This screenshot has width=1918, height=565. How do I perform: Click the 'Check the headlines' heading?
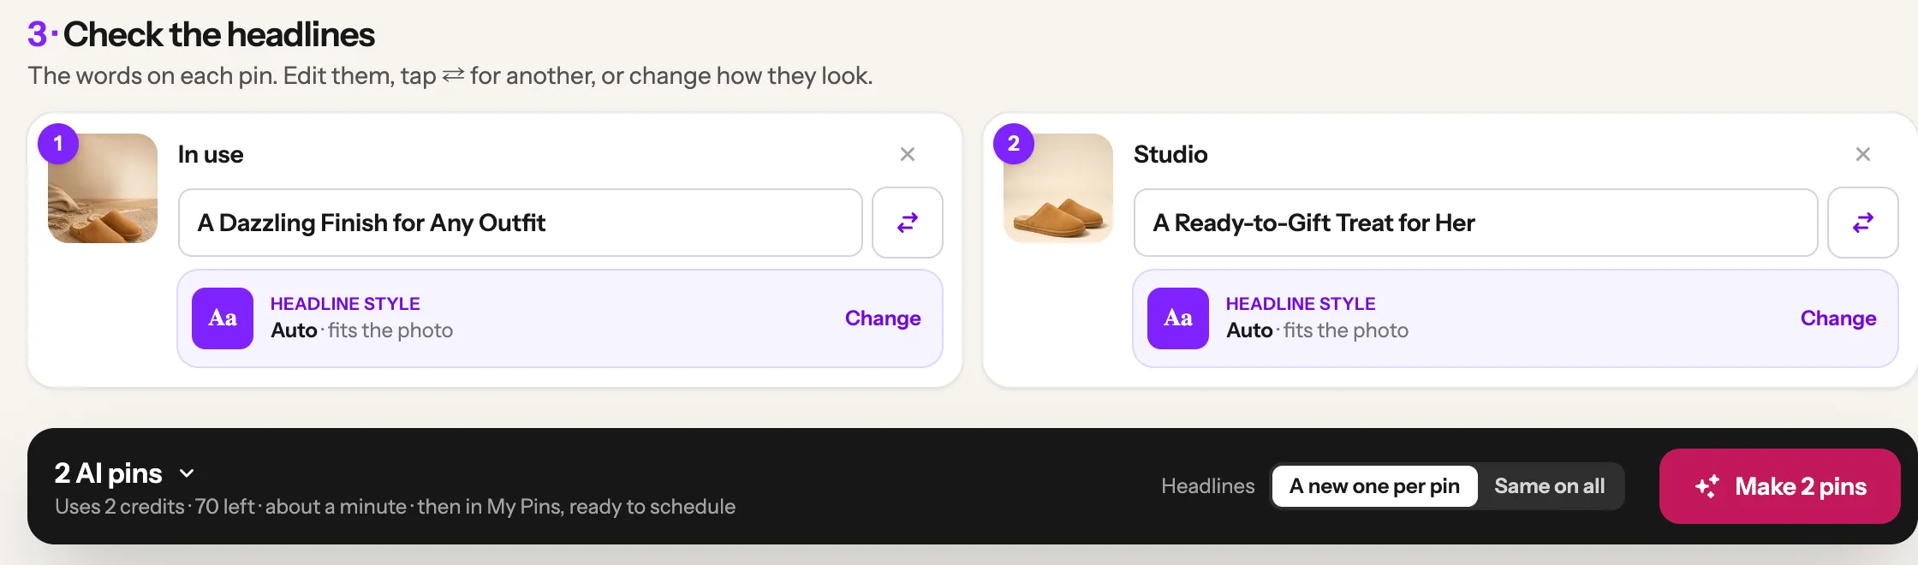point(219,34)
